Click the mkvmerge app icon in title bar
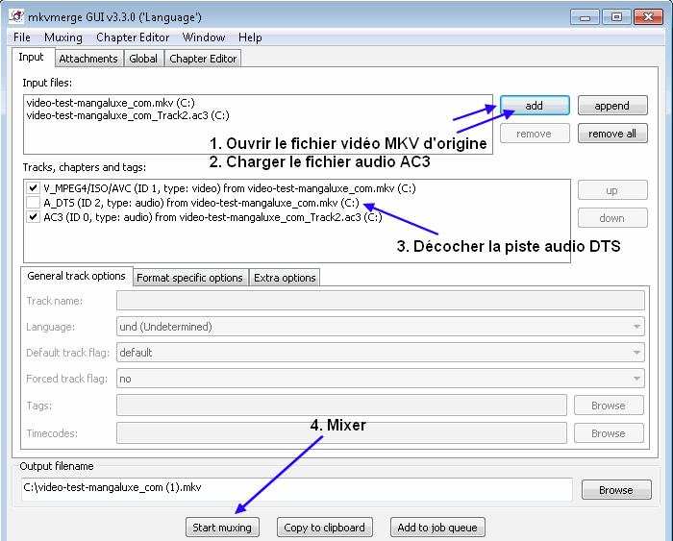The image size is (673, 541). point(16,16)
